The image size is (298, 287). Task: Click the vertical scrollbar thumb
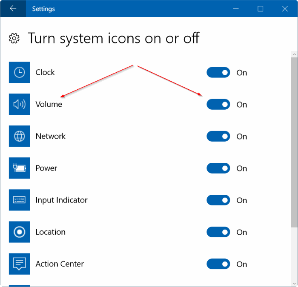294,142
